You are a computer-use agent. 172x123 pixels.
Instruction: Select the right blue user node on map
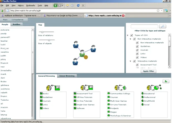pos(93,48)
